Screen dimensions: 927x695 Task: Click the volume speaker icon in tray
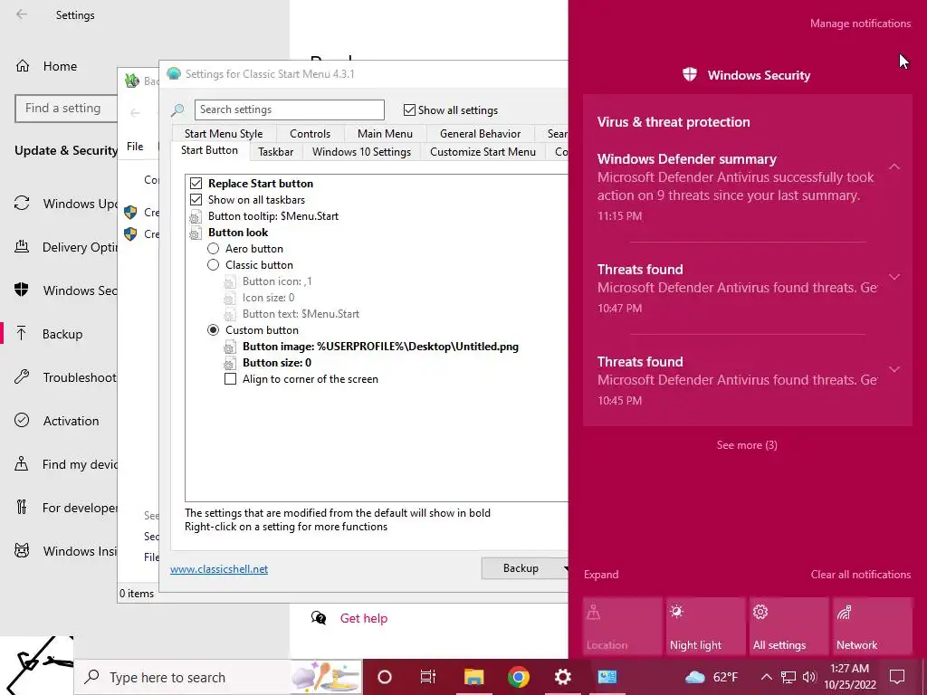pyautogui.click(x=809, y=677)
